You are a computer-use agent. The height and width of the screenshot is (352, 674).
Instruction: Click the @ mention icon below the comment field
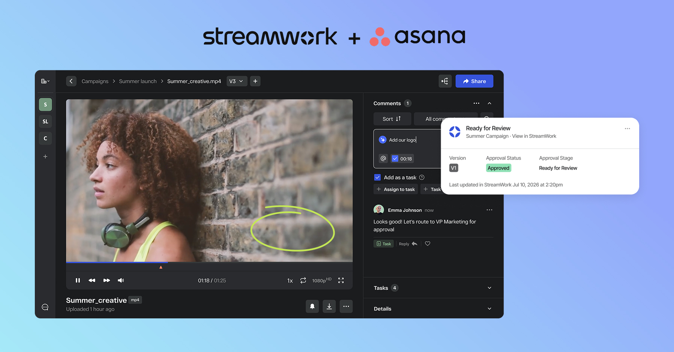coord(383,158)
